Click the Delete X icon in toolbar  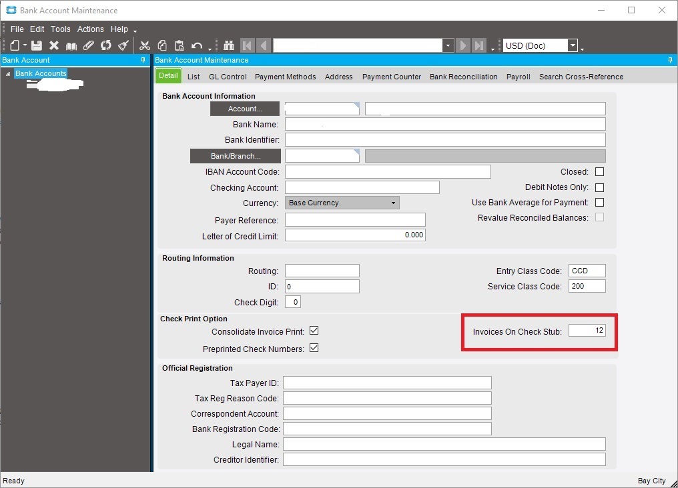[54, 45]
